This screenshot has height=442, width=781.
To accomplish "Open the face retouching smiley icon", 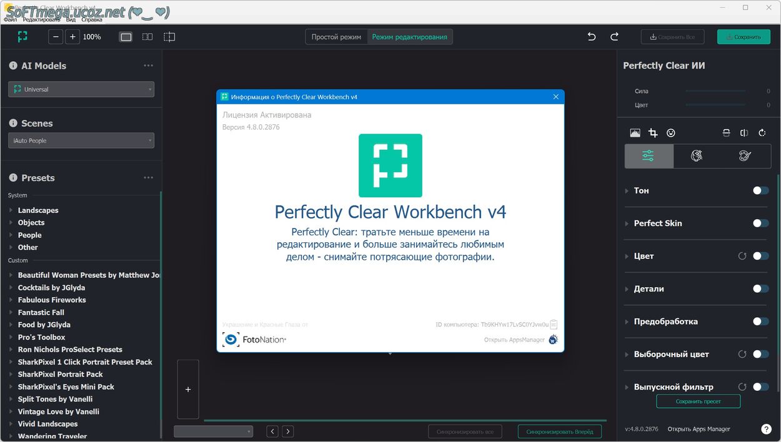I will pyautogui.click(x=671, y=133).
